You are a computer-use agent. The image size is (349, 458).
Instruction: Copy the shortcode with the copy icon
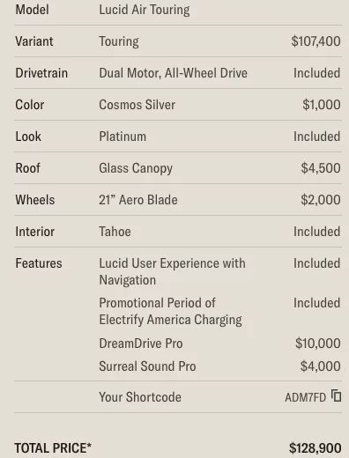point(336,395)
